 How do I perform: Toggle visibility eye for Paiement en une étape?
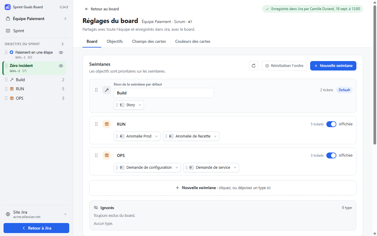coord(61,53)
